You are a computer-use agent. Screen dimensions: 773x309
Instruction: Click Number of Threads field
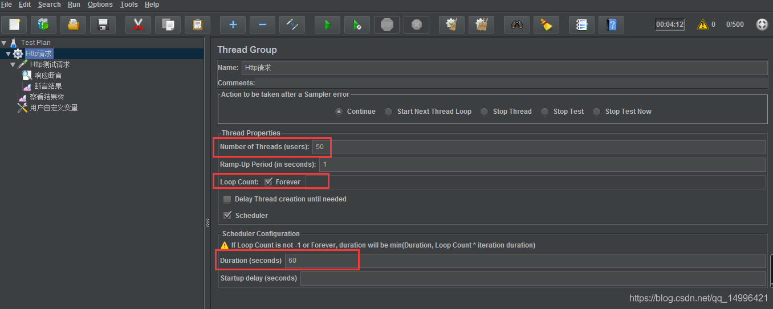tap(539, 147)
